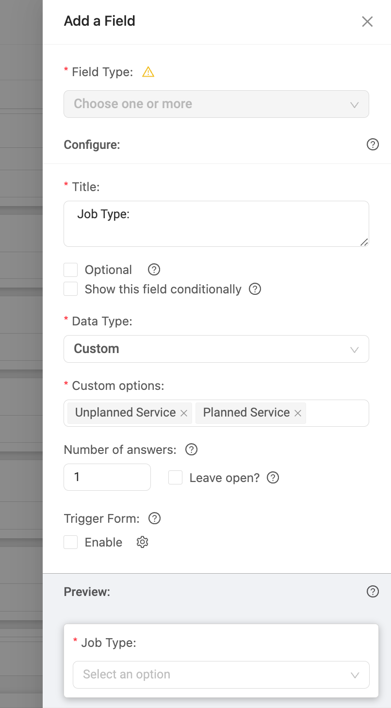Click the Leave open help icon
The image size is (391, 708).
coord(273,478)
